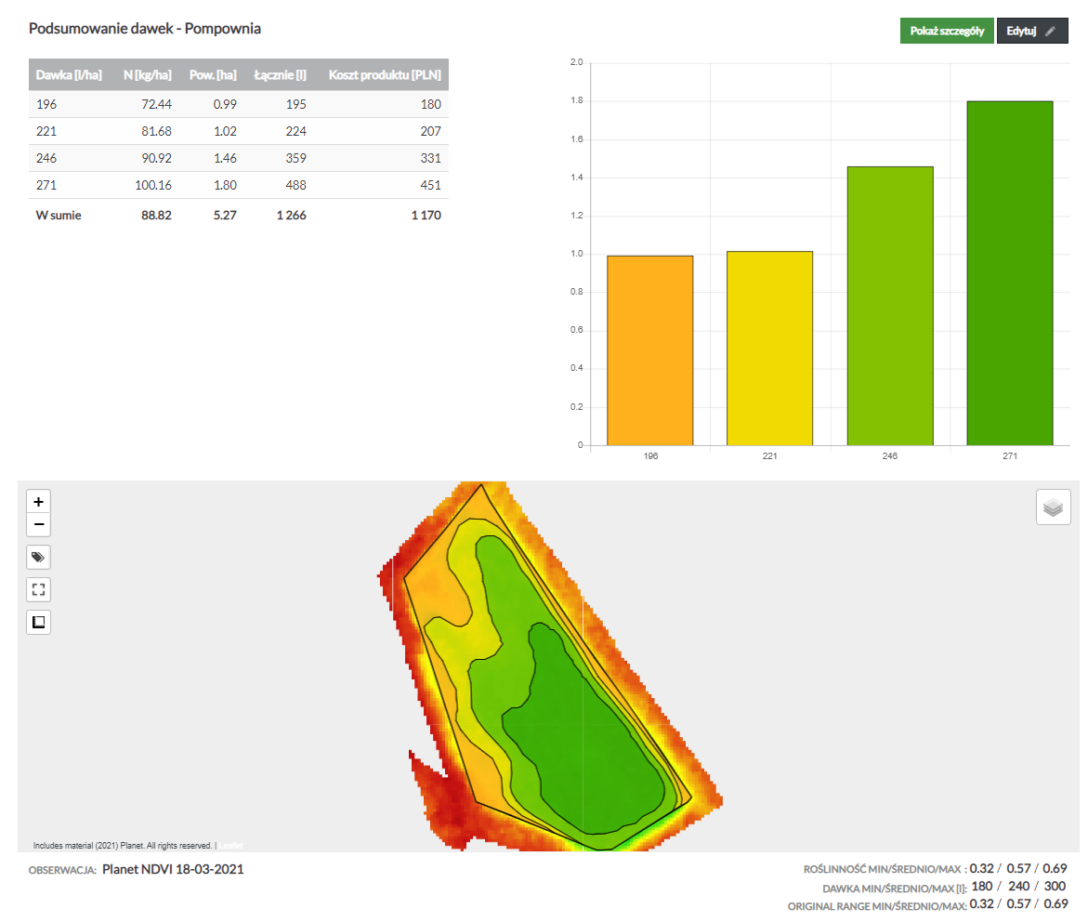Zoom in on the field map

point(38,501)
